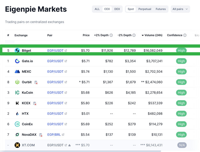Viewport: 200px width, 152px height.
Task: Open EGP/USDT pair link for Bitget
Action: click(x=55, y=50)
